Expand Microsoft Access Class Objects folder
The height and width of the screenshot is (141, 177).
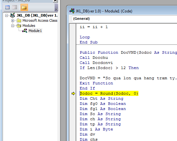click(x=13, y=20)
